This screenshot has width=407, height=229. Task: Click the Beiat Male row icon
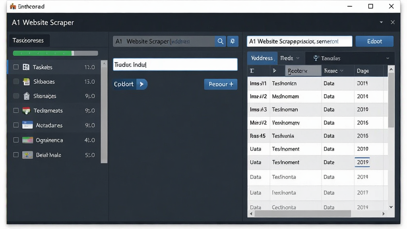(27, 155)
